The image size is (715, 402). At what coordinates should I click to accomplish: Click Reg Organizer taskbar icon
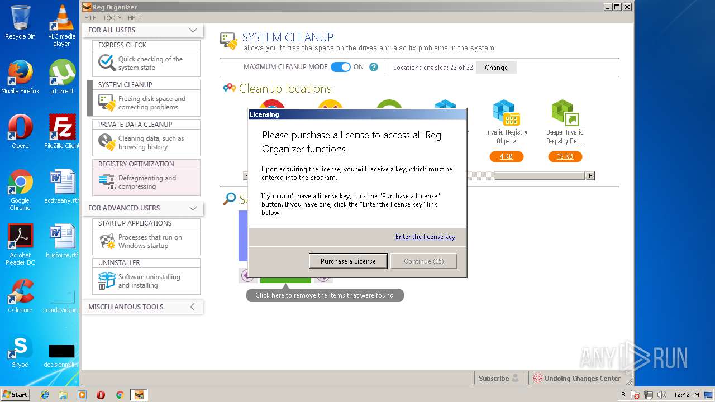(x=139, y=395)
